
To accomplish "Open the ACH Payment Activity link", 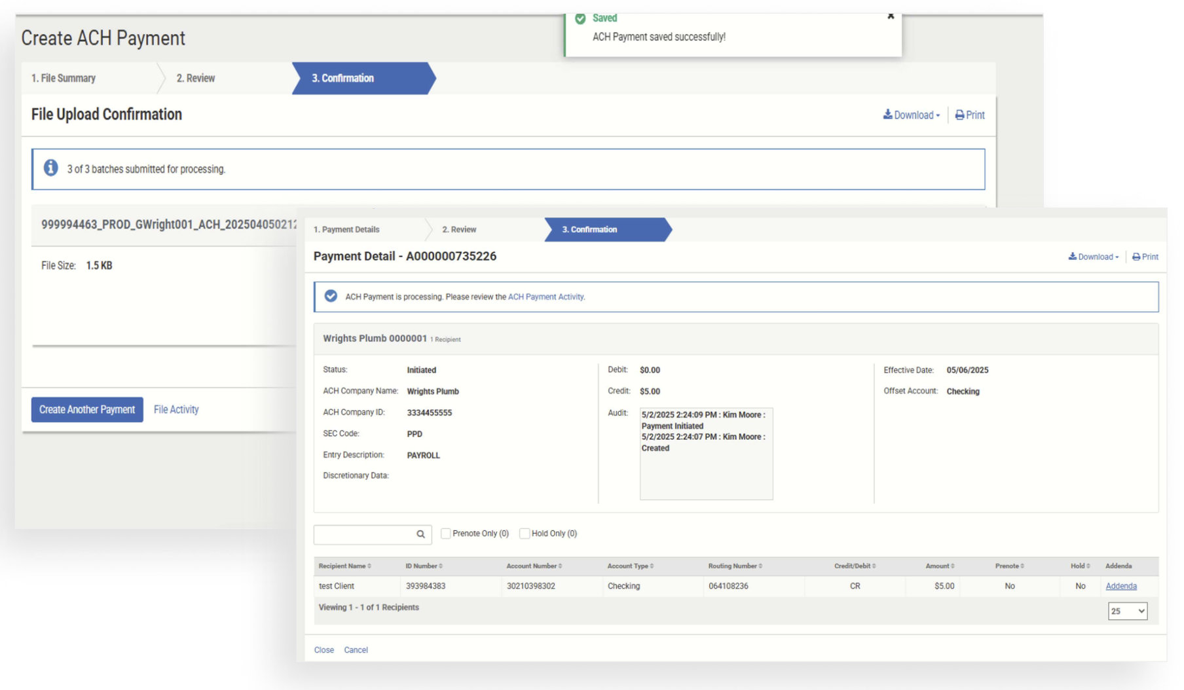I will point(546,297).
